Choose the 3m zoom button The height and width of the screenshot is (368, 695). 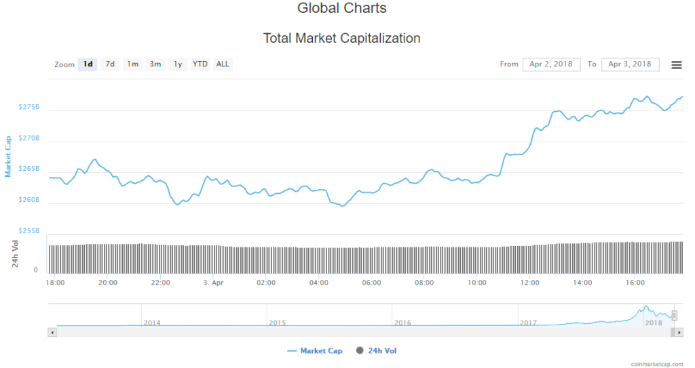[155, 64]
